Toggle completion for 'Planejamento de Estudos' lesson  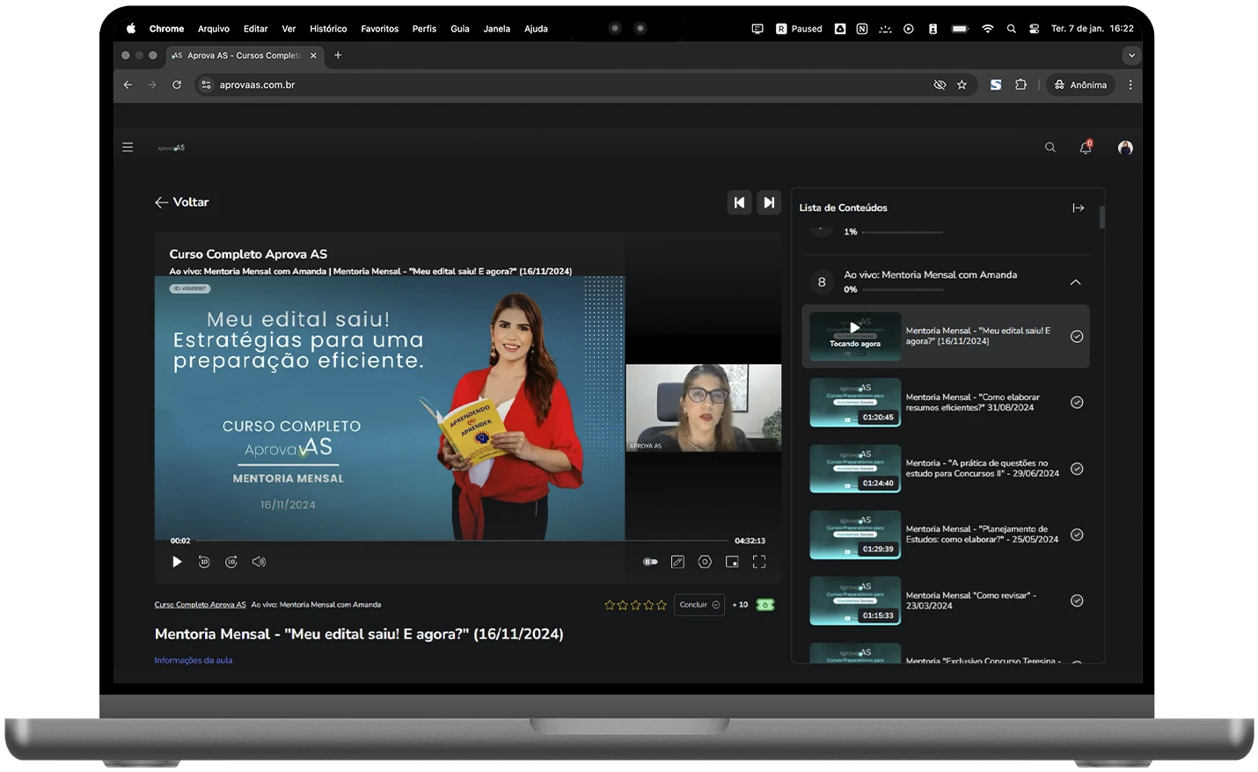coord(1077,535)
